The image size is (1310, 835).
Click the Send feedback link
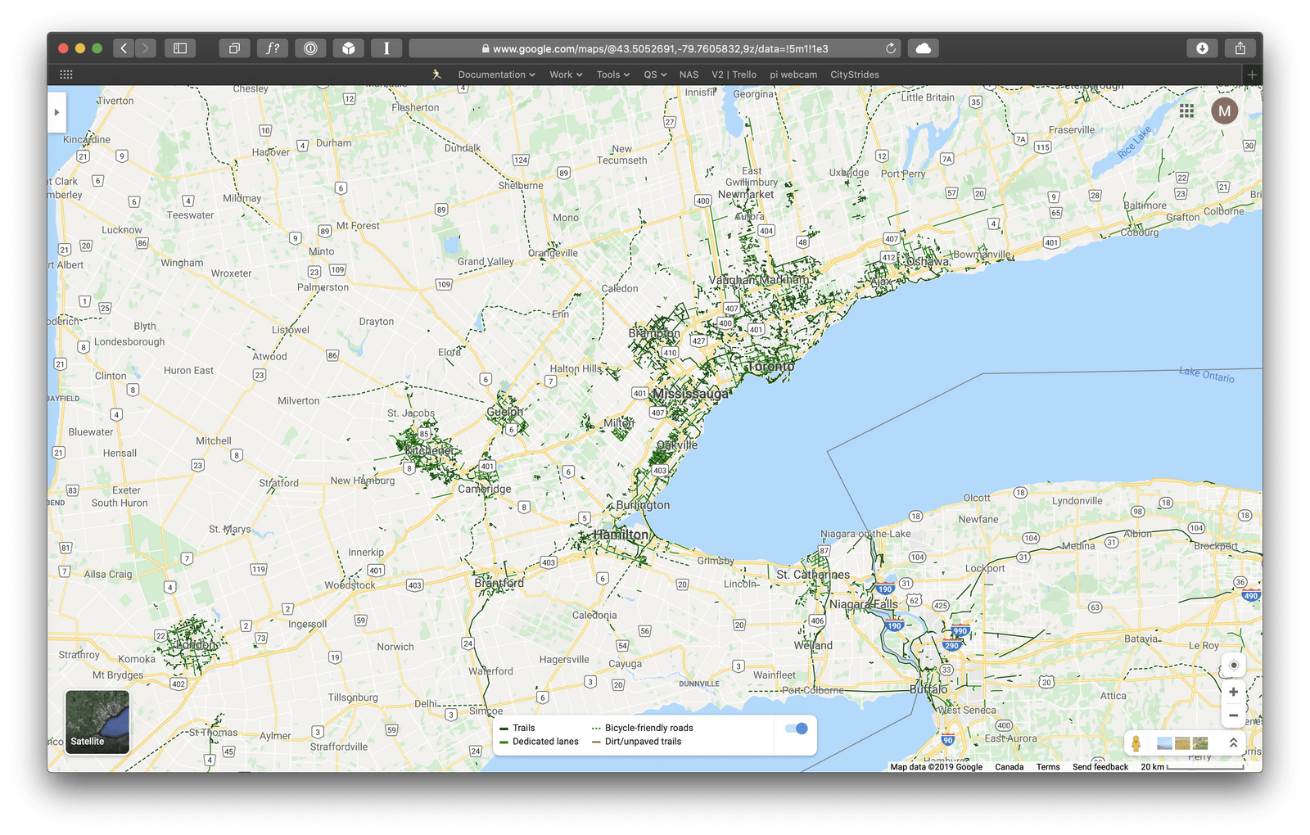click(1100, 767)
